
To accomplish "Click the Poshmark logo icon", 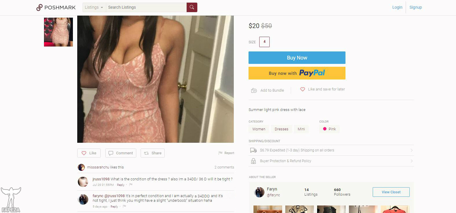I will point(39,8).
